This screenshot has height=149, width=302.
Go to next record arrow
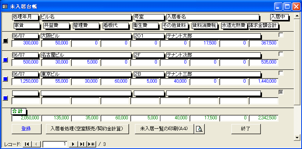click(x=73, y=144)
